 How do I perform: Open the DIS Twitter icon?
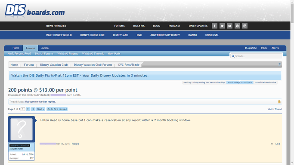click(222, 26)
